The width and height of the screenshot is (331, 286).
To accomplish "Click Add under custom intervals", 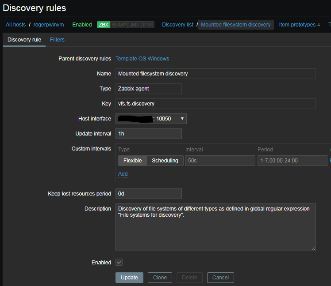I will 123,174.
